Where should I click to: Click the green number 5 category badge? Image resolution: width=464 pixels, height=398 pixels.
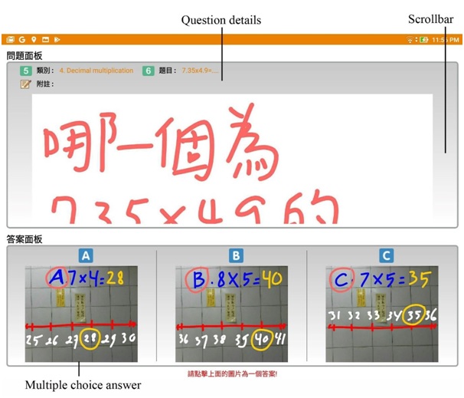coord(25,71)
